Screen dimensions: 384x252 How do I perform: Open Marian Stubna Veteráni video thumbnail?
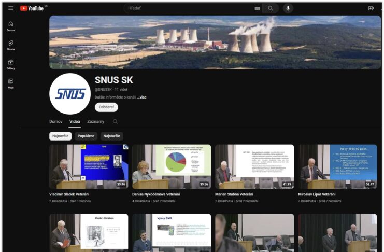point(254,166)
